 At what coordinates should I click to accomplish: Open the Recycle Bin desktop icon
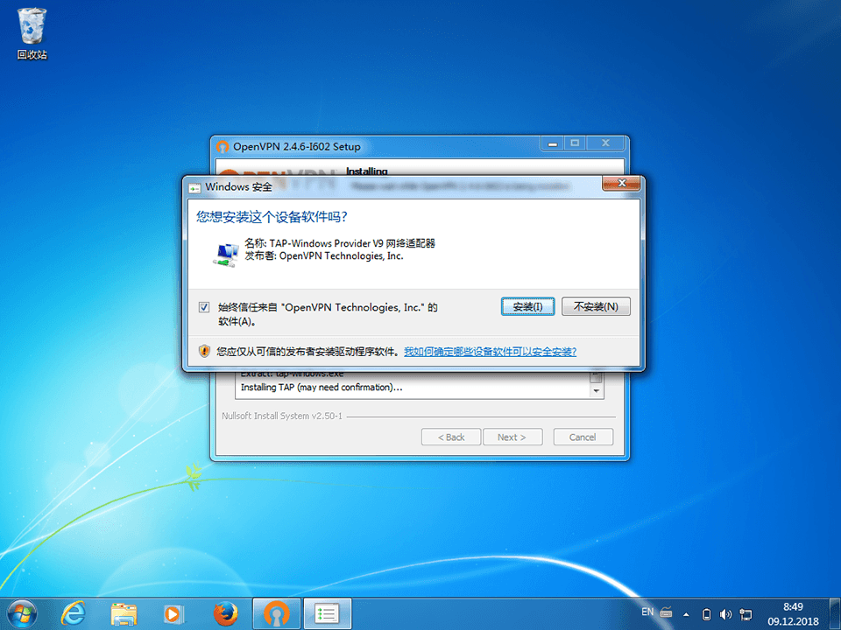32,33
